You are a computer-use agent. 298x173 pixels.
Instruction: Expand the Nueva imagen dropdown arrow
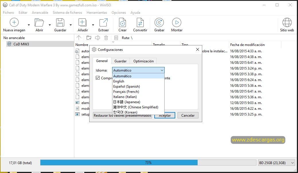[29, 25]
